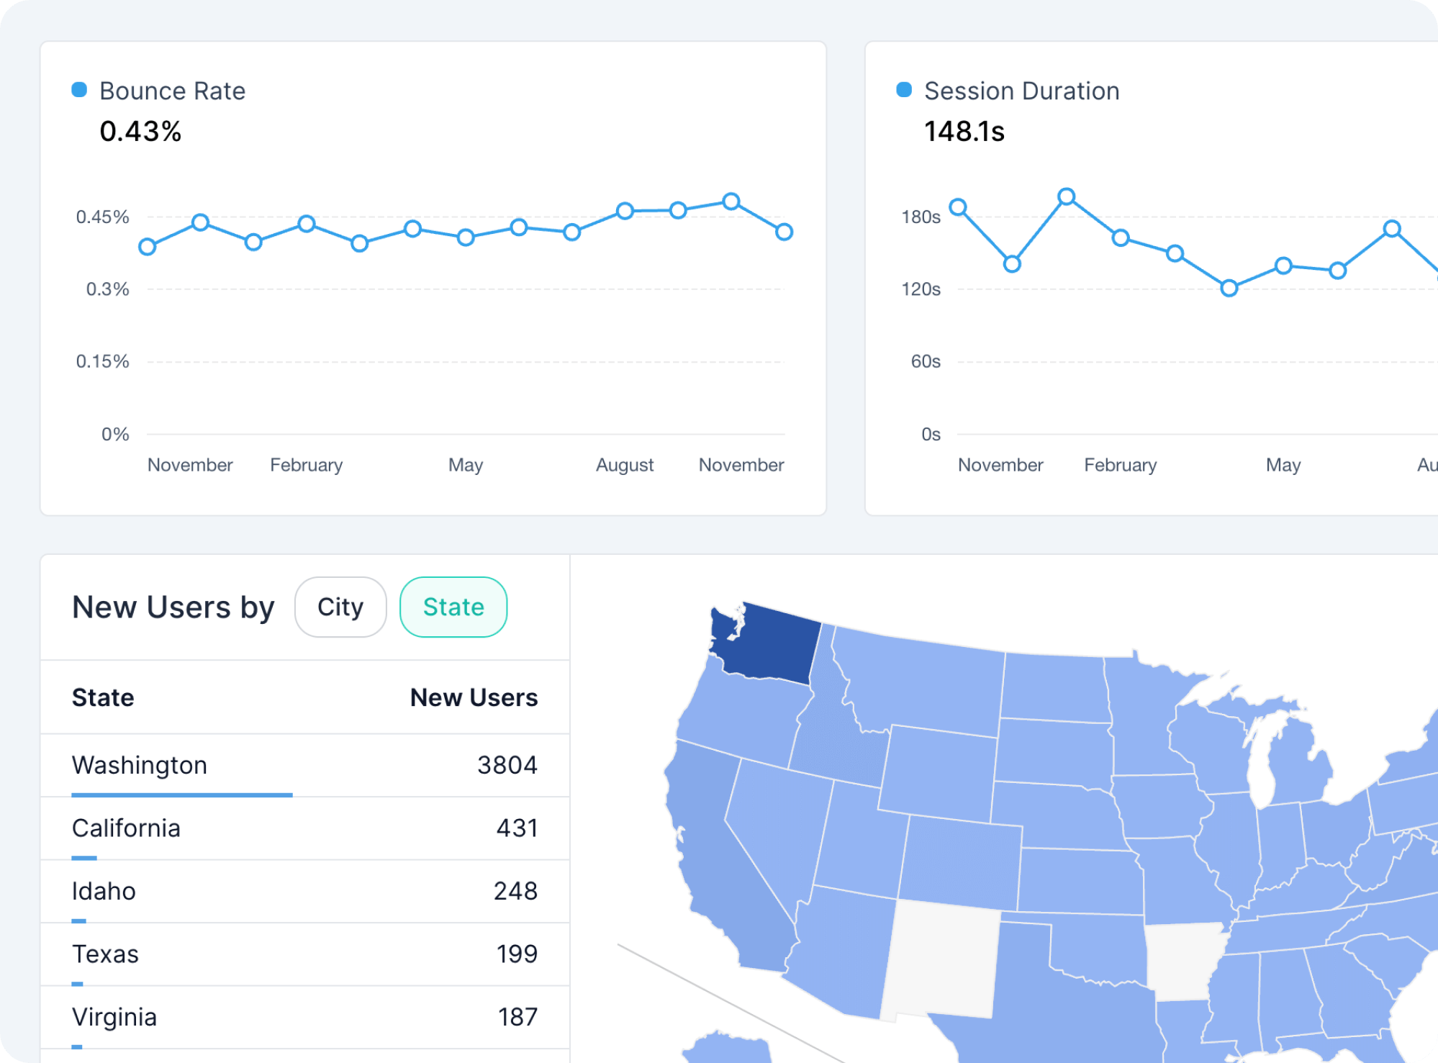Viewport: 1438px width, 1063px height.
Task: Select the Washington row
Action: pos(305,766)
